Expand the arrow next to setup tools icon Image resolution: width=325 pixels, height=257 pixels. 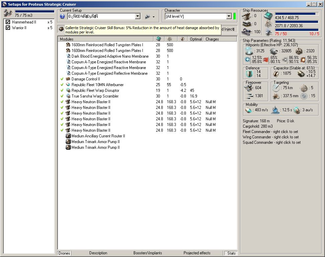[x=153, y=17]
